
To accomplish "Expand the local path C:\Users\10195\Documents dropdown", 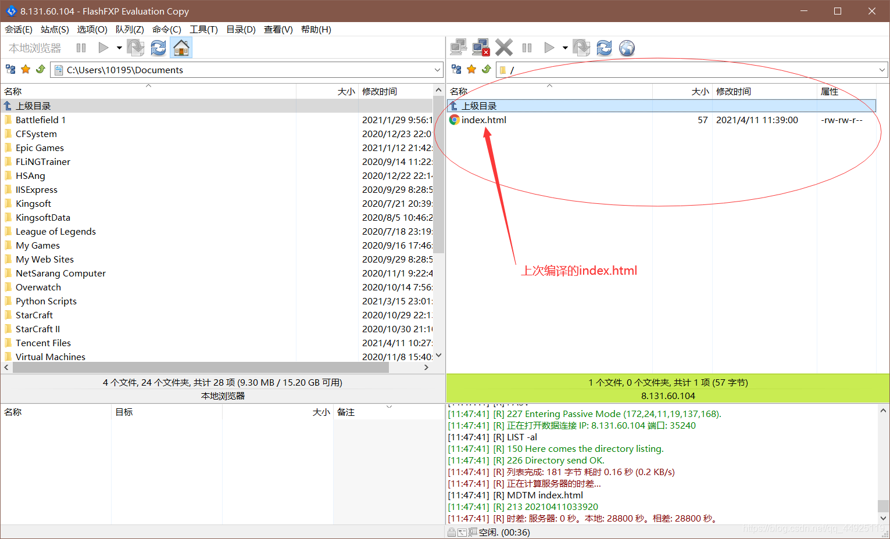I will 437,70.
